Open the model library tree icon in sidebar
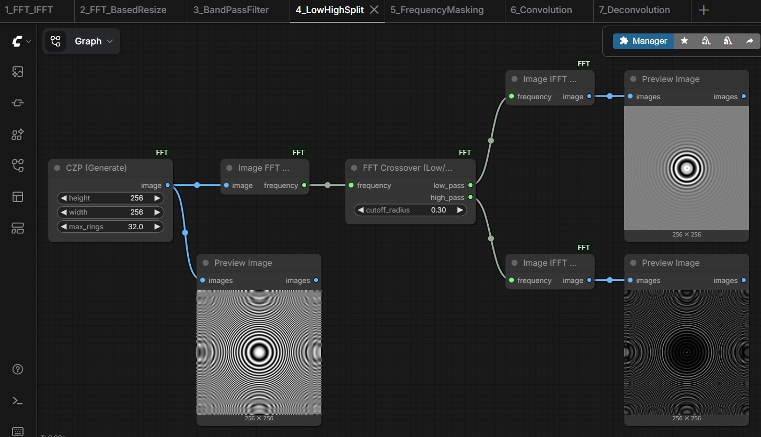 (x=18, y=166)
